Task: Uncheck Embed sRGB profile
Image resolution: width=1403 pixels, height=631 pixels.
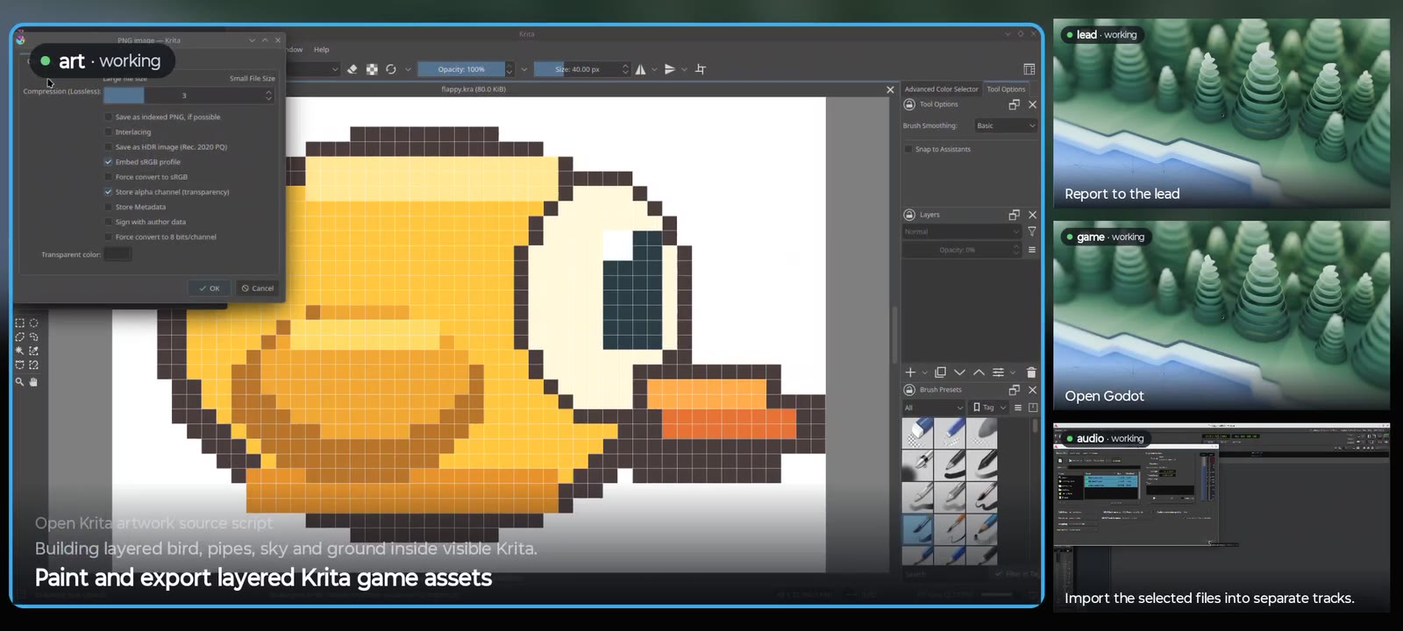Action: click(x=109, y=161)
